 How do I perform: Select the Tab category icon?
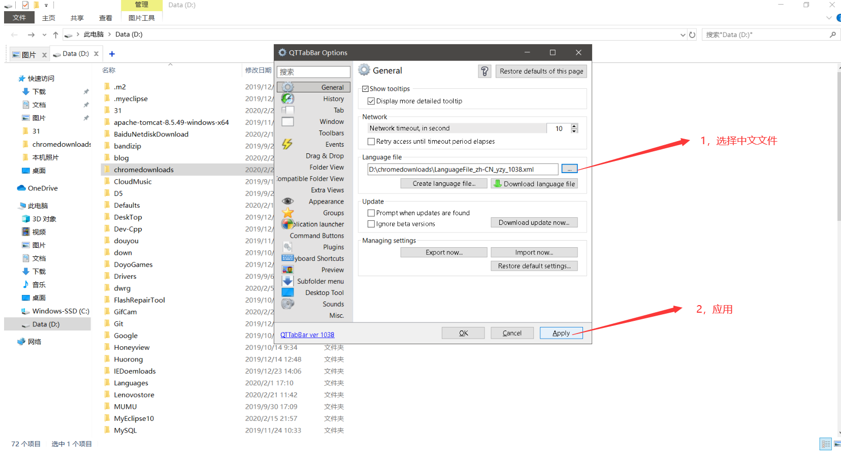tap(288, 110)
